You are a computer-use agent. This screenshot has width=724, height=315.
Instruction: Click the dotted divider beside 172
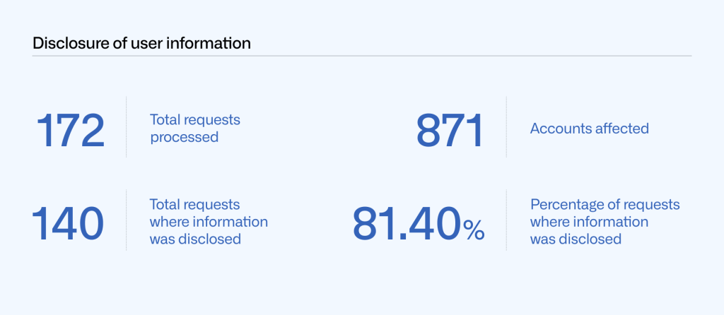[x=127, y=127]
